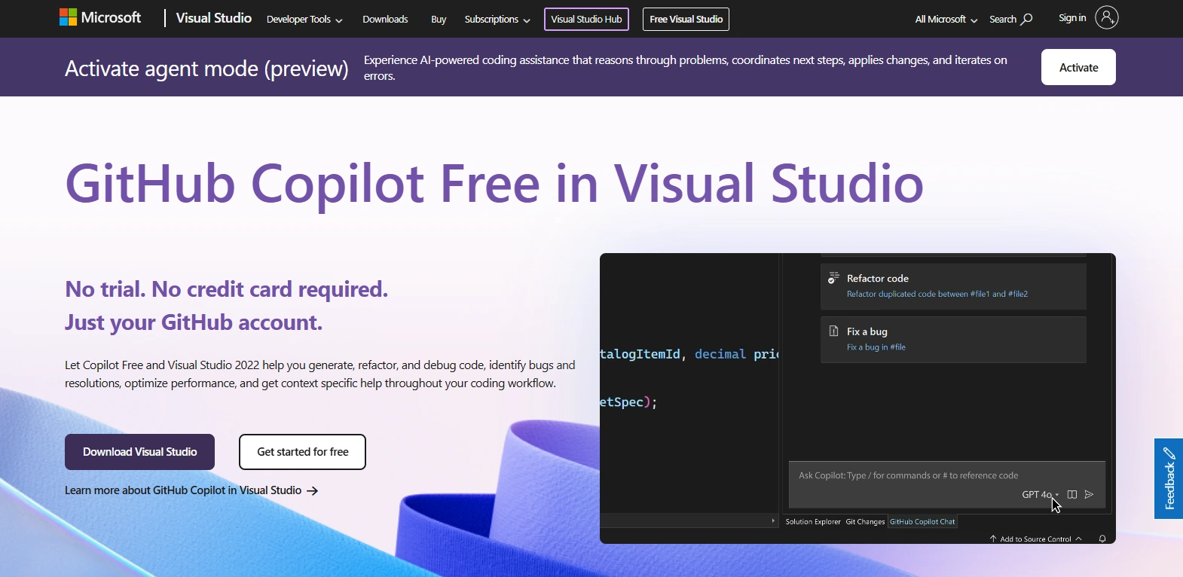The image size is (1183, 577).
Task: Click the book icon beside GPT 4o
Action: tap(1072, 495)
